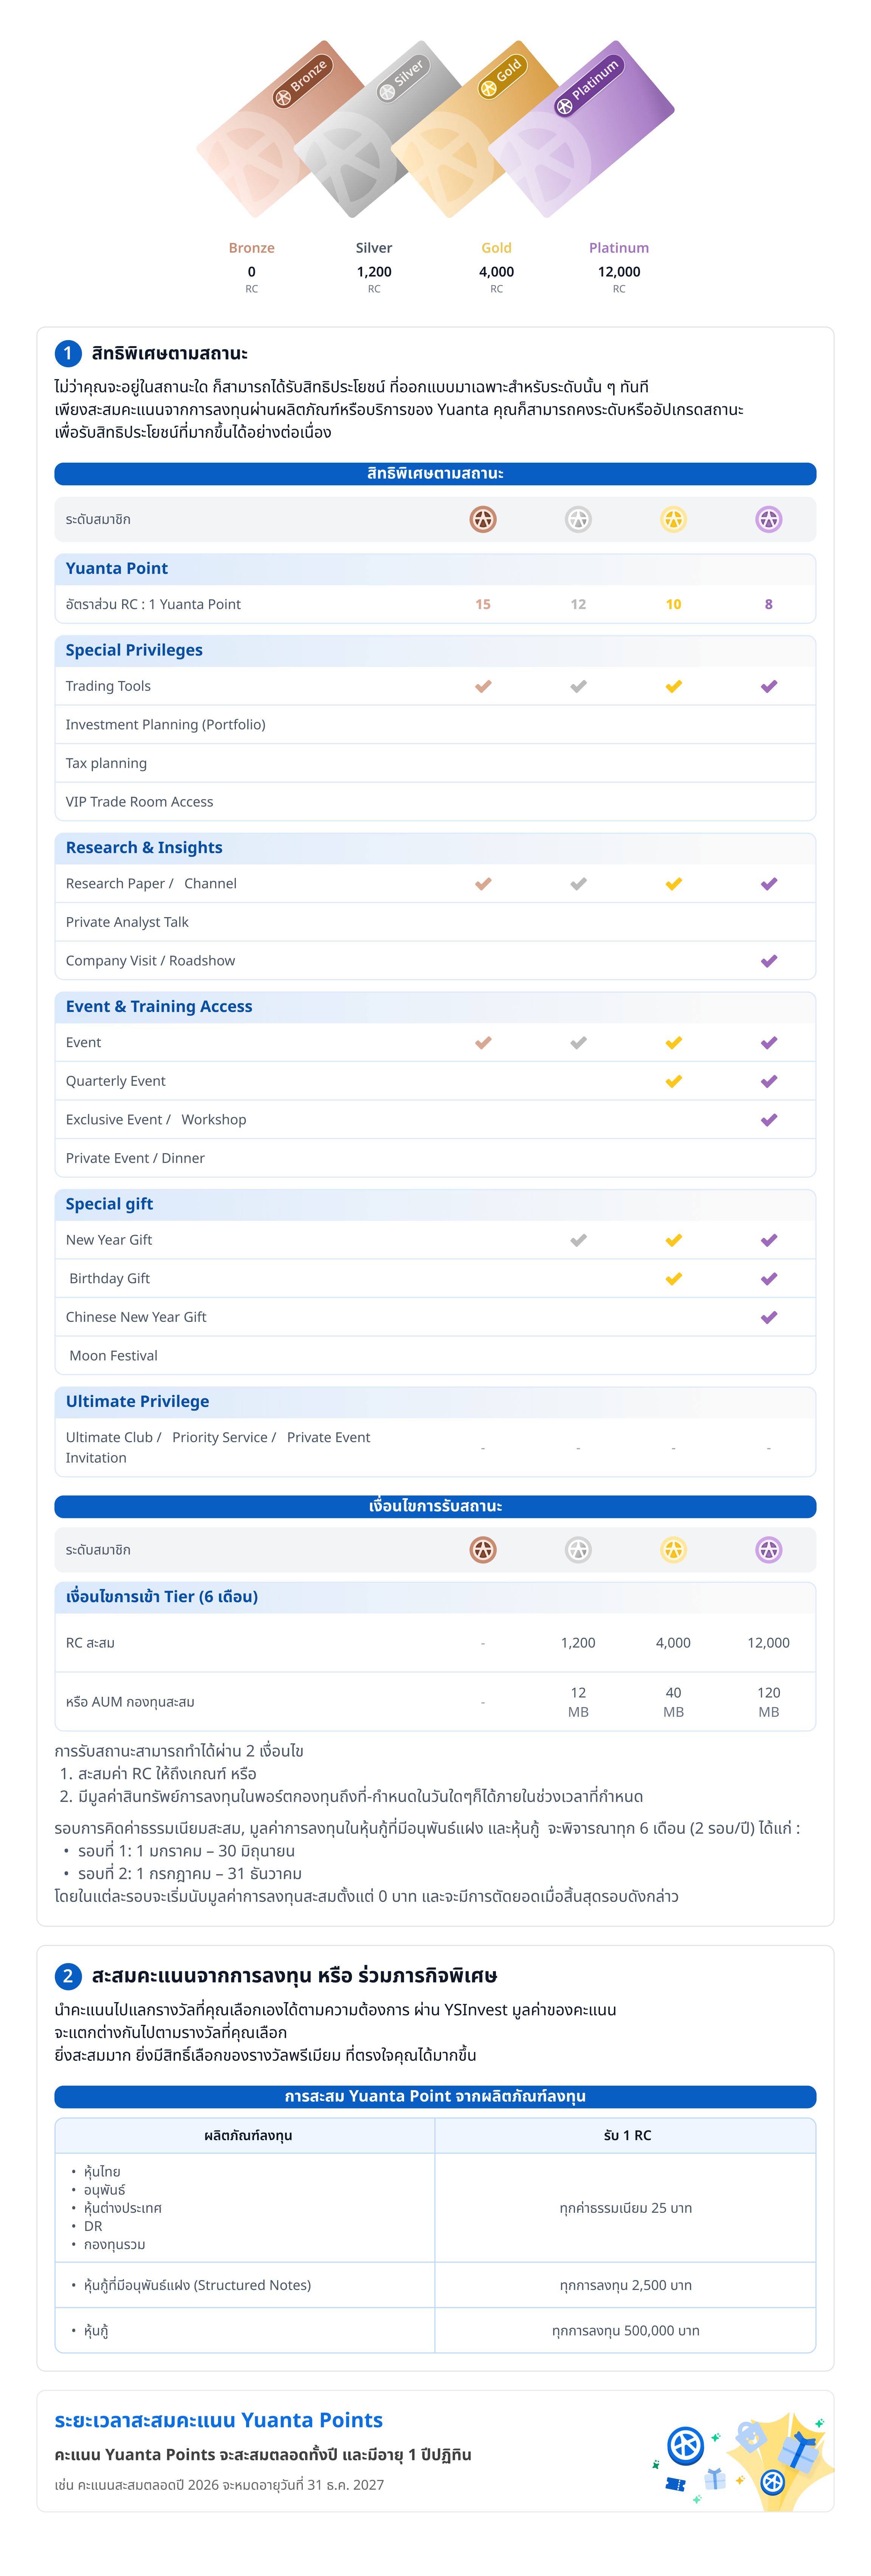This screenshot has height=2576, width=871.
Task: Click Bronze tier icon in privileges table header
Action: coord(482,519)
